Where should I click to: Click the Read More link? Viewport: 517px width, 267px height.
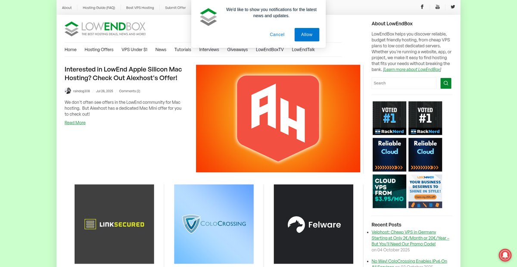click(75, 123)
